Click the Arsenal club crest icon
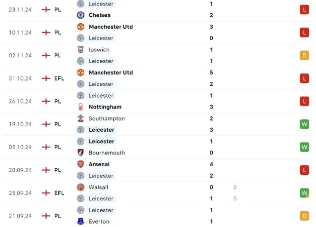 click(x=80, y=164)
